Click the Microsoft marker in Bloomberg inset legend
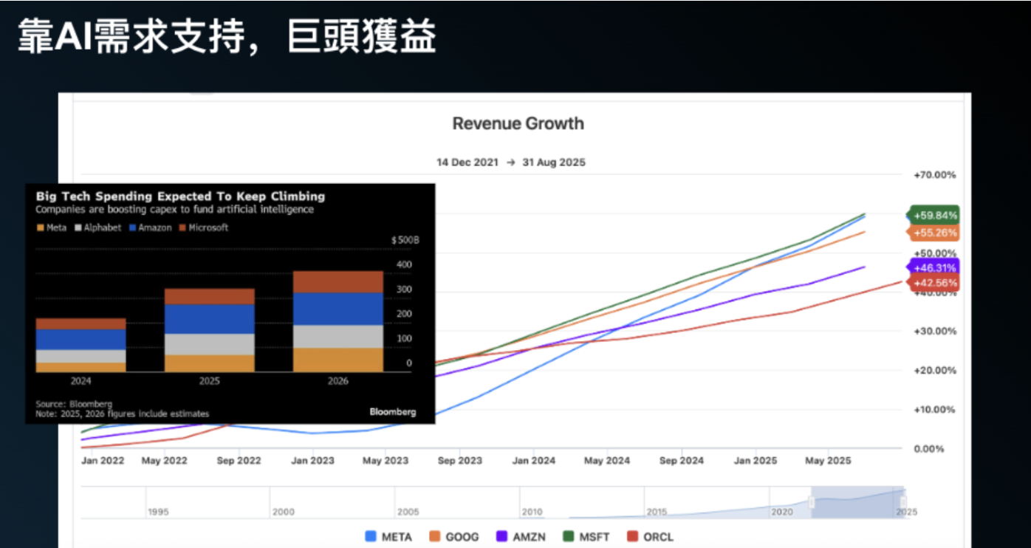The image size is (1031, 548). click(x=182, y=227)
